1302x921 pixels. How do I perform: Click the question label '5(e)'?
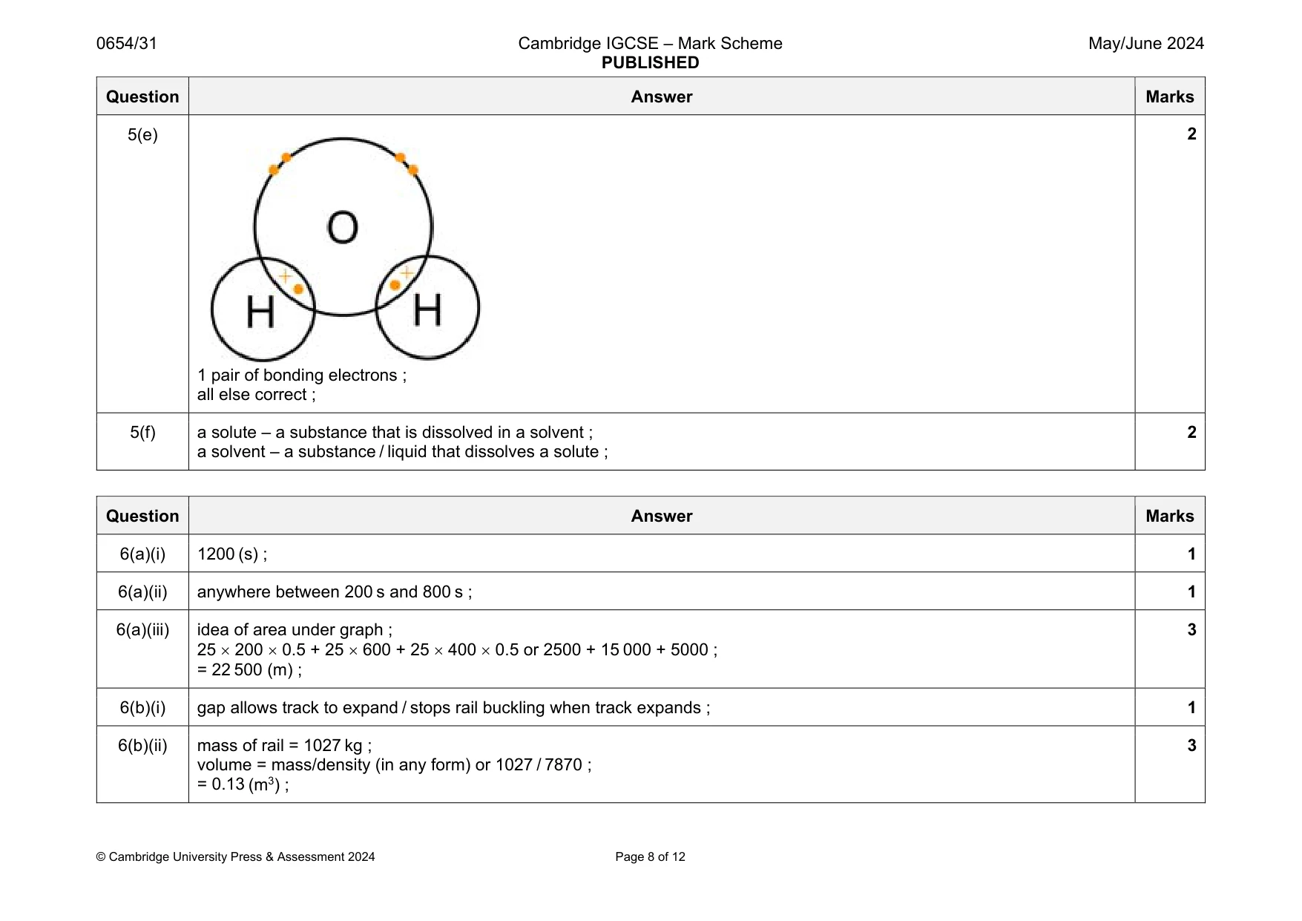point(142,134)
